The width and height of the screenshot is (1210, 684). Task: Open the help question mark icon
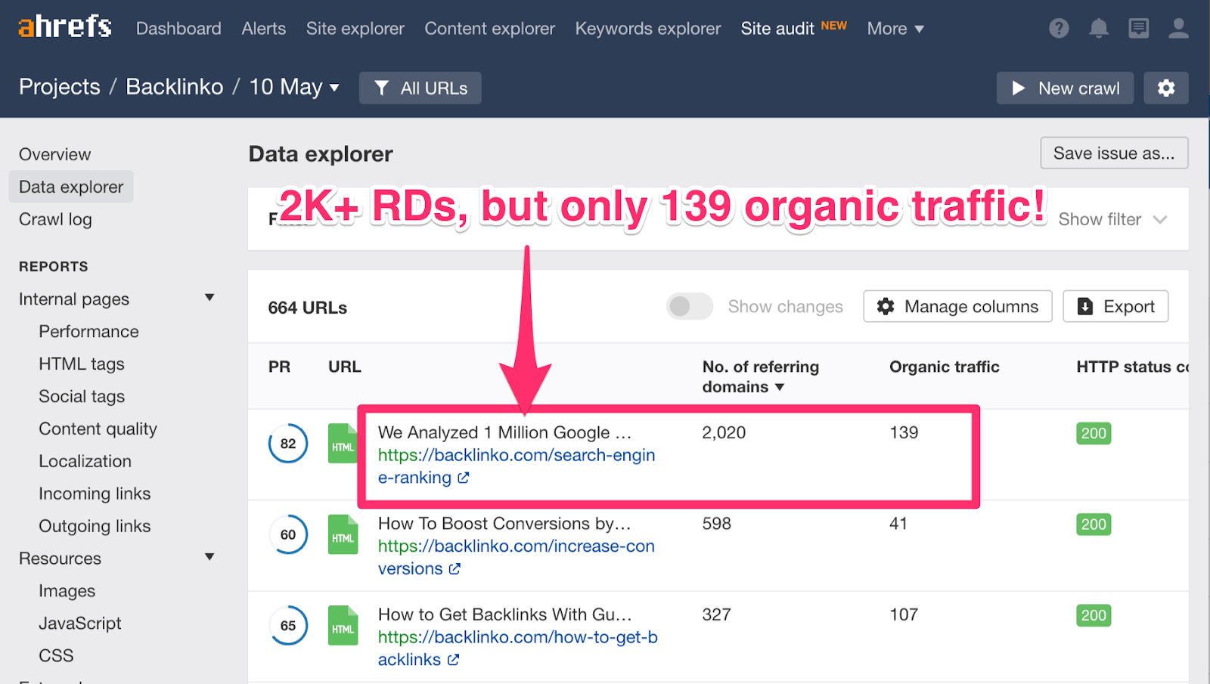(x=1059, y=29)
